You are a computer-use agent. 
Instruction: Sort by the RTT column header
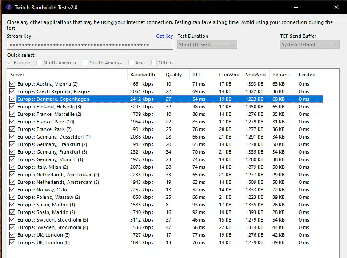pos(203,75)
